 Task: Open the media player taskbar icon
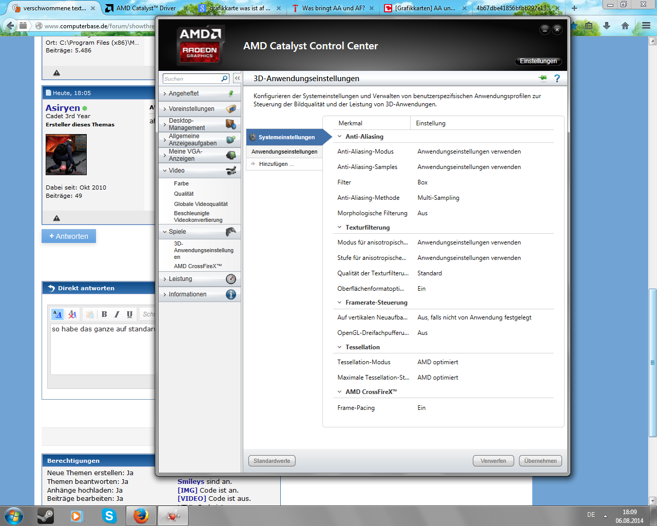[77, 516]
